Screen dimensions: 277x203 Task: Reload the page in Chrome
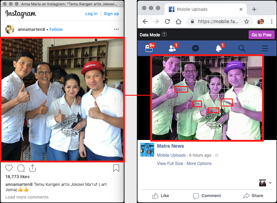(168, 21)
